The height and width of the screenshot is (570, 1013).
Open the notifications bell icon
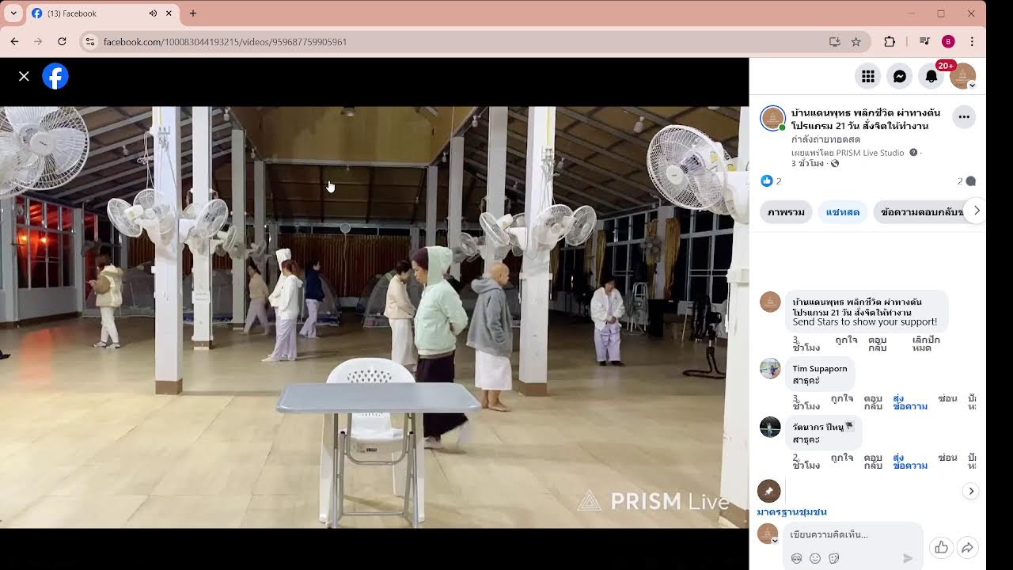pyautogui.click(x=931, y=76)
